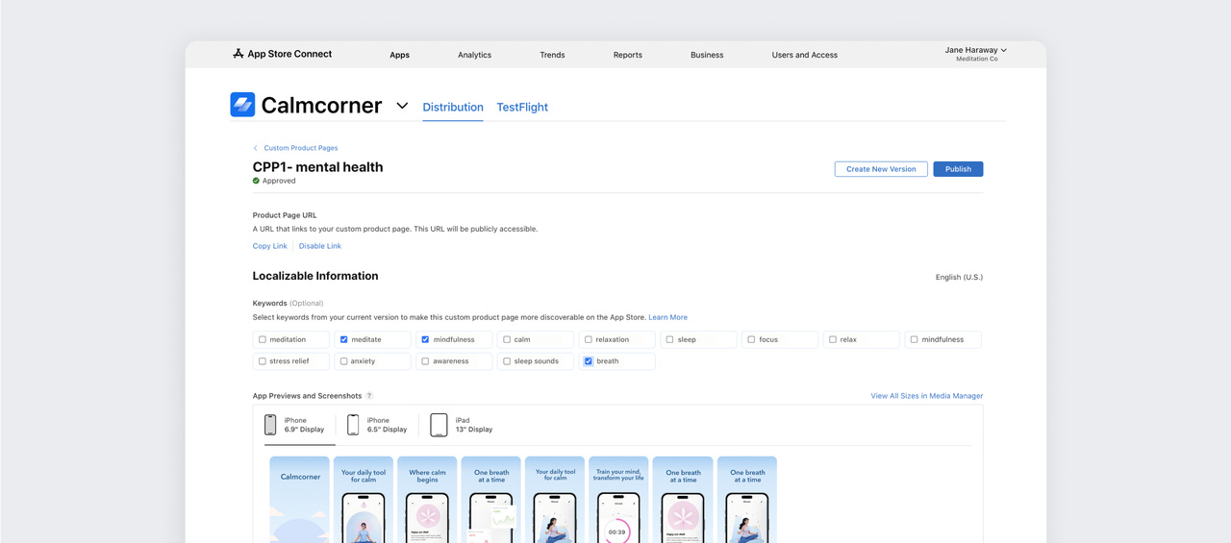Open the Trends section
Viewport: 1231px width, 543px height.
tap(552, 55)
